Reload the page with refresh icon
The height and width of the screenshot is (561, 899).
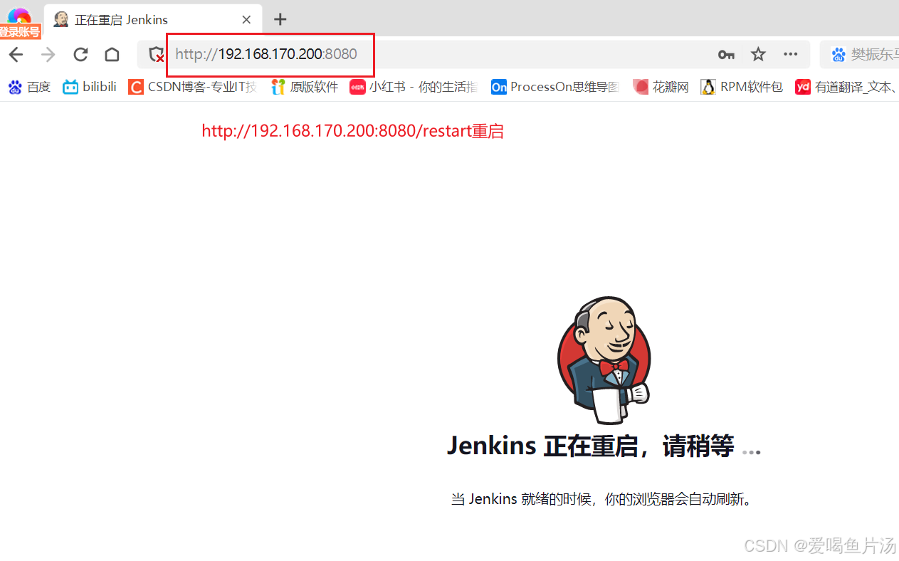(x=80, y=55)
